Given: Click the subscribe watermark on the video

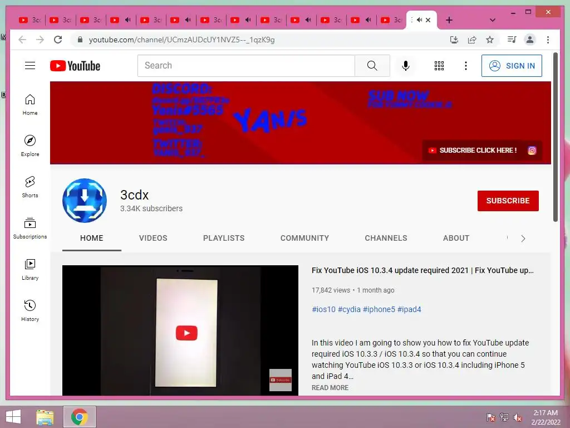Looking at the screenshot, I should tap(281, 380).
